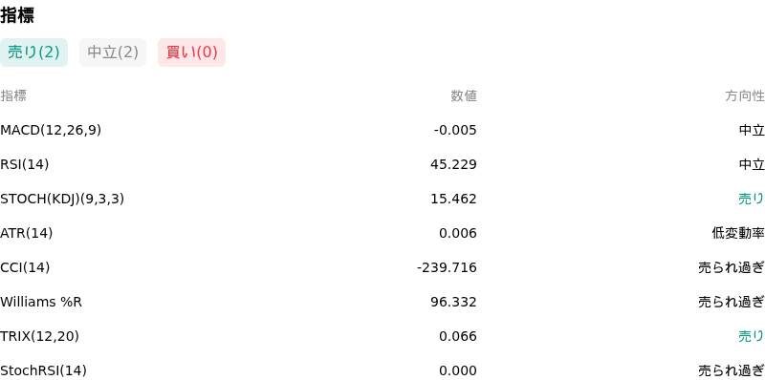The width and height of the screenshot is (765, 380).
Task: Click the Williams %R value 96.332
Action: [453, 302]
